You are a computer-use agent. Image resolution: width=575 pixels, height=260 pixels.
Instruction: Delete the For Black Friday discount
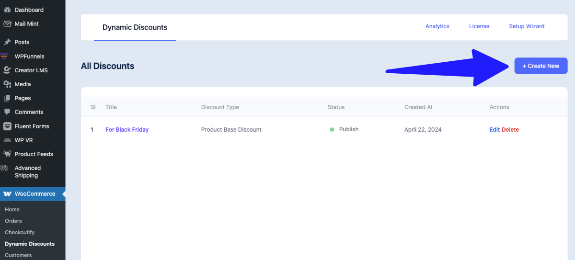510,130
